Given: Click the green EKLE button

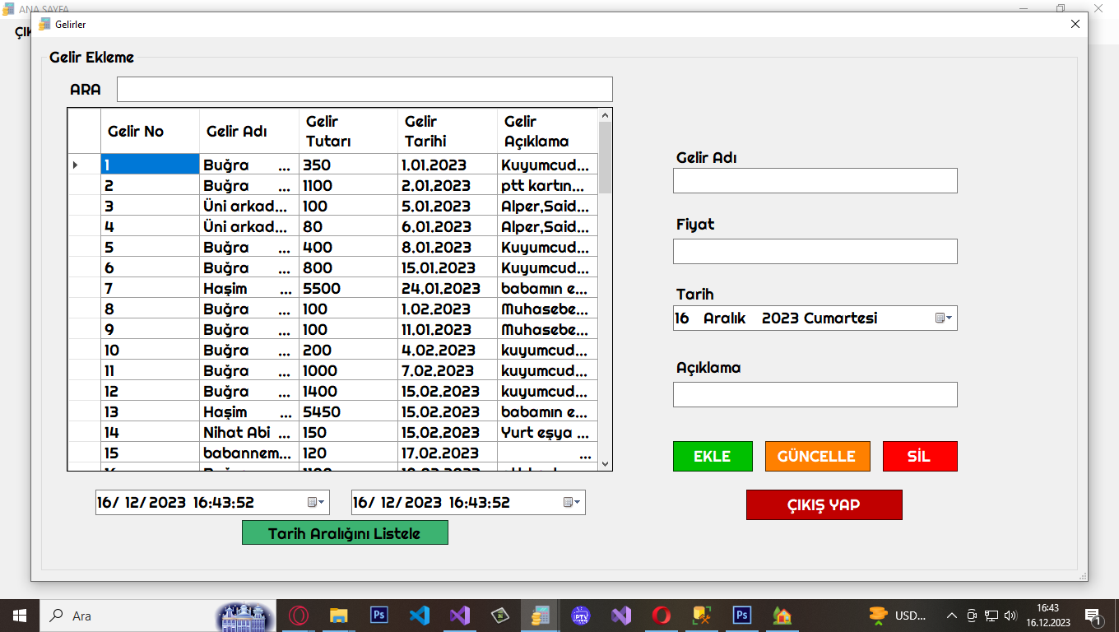Looking at the screenshot, I should click(x=713, y=457).
